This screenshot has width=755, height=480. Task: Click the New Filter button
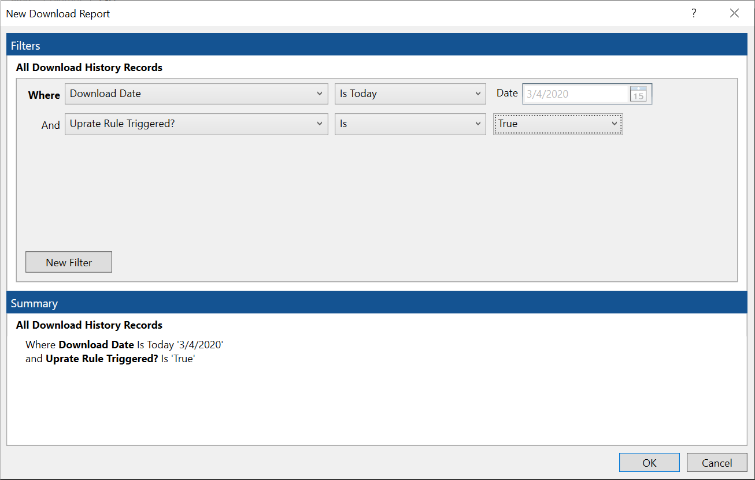[68, 262]
